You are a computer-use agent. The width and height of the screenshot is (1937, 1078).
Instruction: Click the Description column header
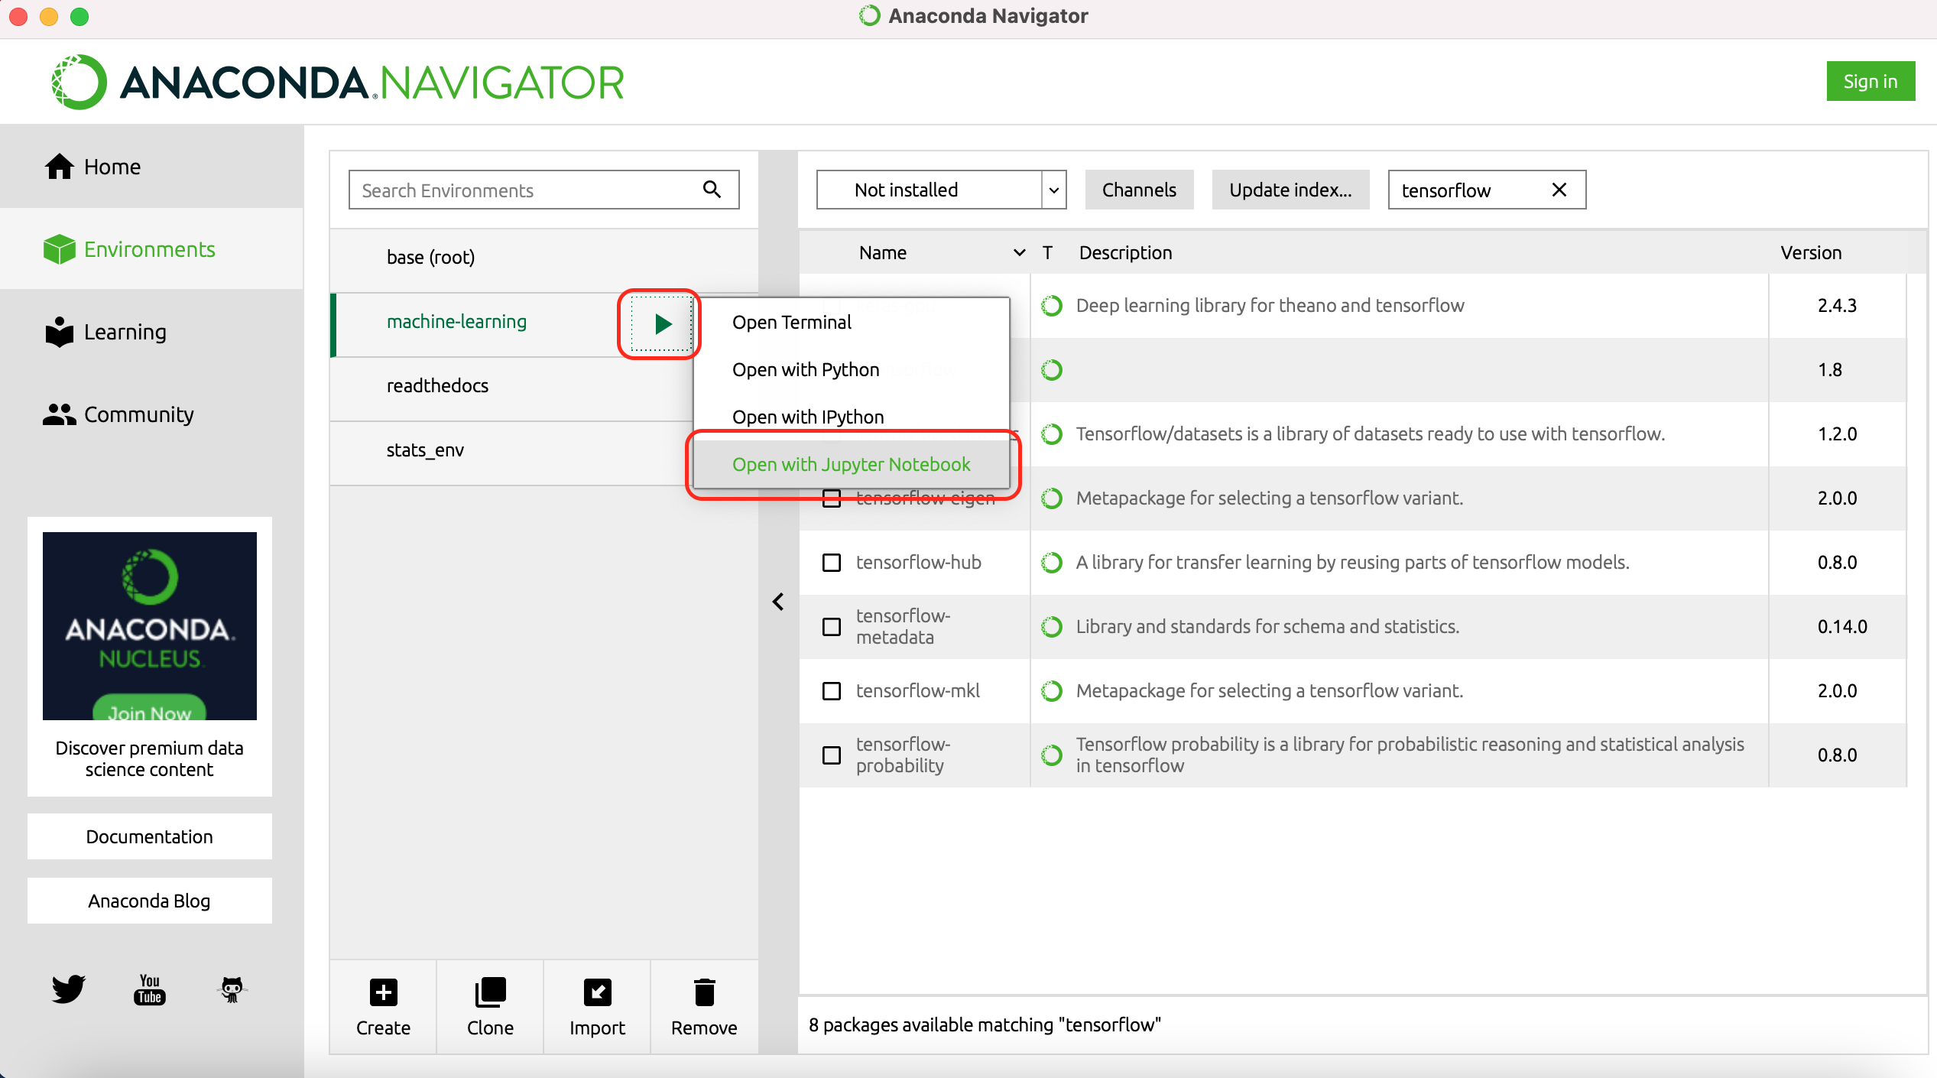(1125, 253)
